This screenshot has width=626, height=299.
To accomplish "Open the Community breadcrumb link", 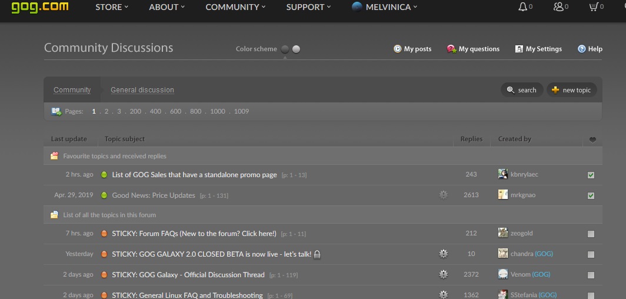I will 72,90.
